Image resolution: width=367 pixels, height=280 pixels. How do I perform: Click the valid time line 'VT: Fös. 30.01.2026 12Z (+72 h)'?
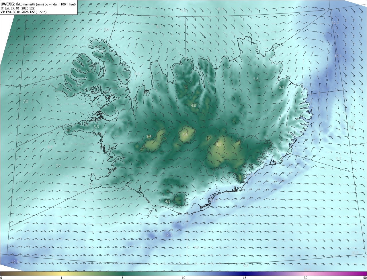point(24,12)
